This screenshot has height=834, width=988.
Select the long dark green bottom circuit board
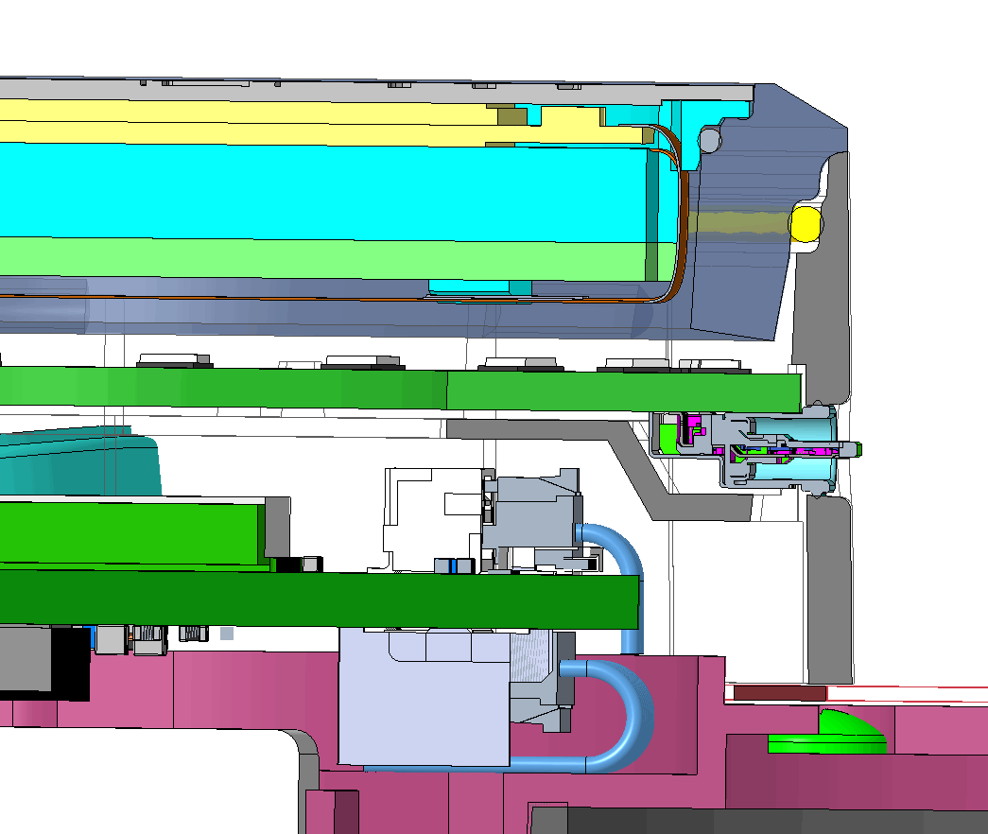[x=321, y=599]
